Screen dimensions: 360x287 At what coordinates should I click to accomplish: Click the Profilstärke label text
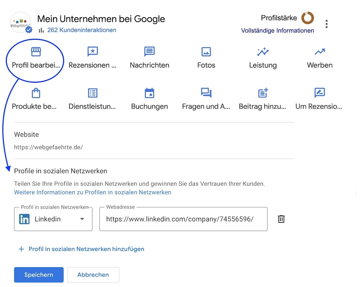279,18
